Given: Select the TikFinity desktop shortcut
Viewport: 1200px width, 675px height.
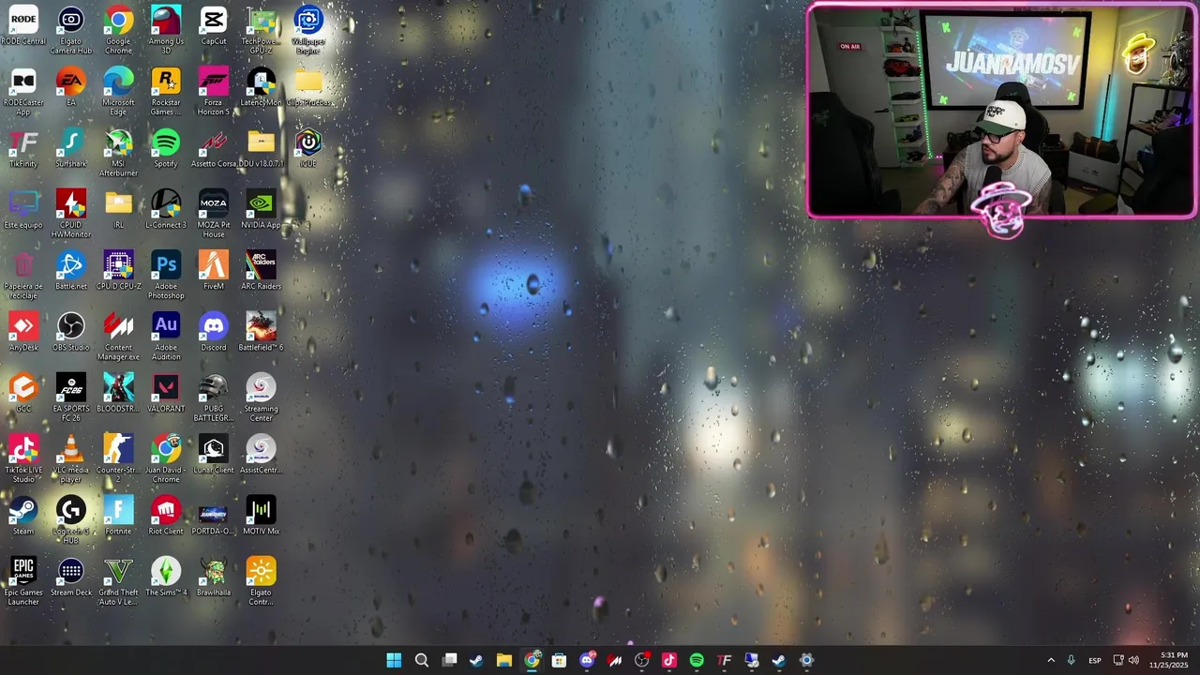Looking at the screenshot, I should pos(23,148).
